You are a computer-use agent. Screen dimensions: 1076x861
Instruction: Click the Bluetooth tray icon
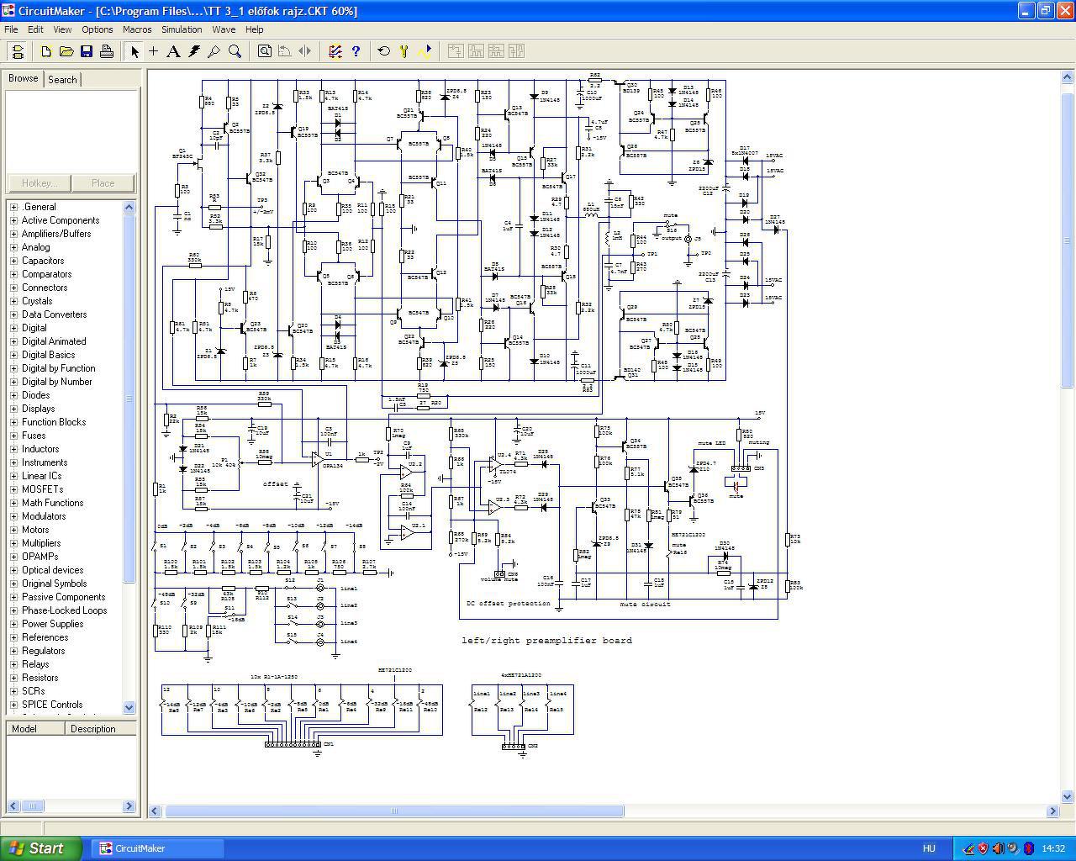pos(1028,848)
